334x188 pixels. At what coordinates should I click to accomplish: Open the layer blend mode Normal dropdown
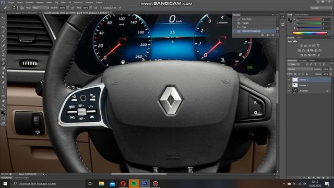point(300,69)
